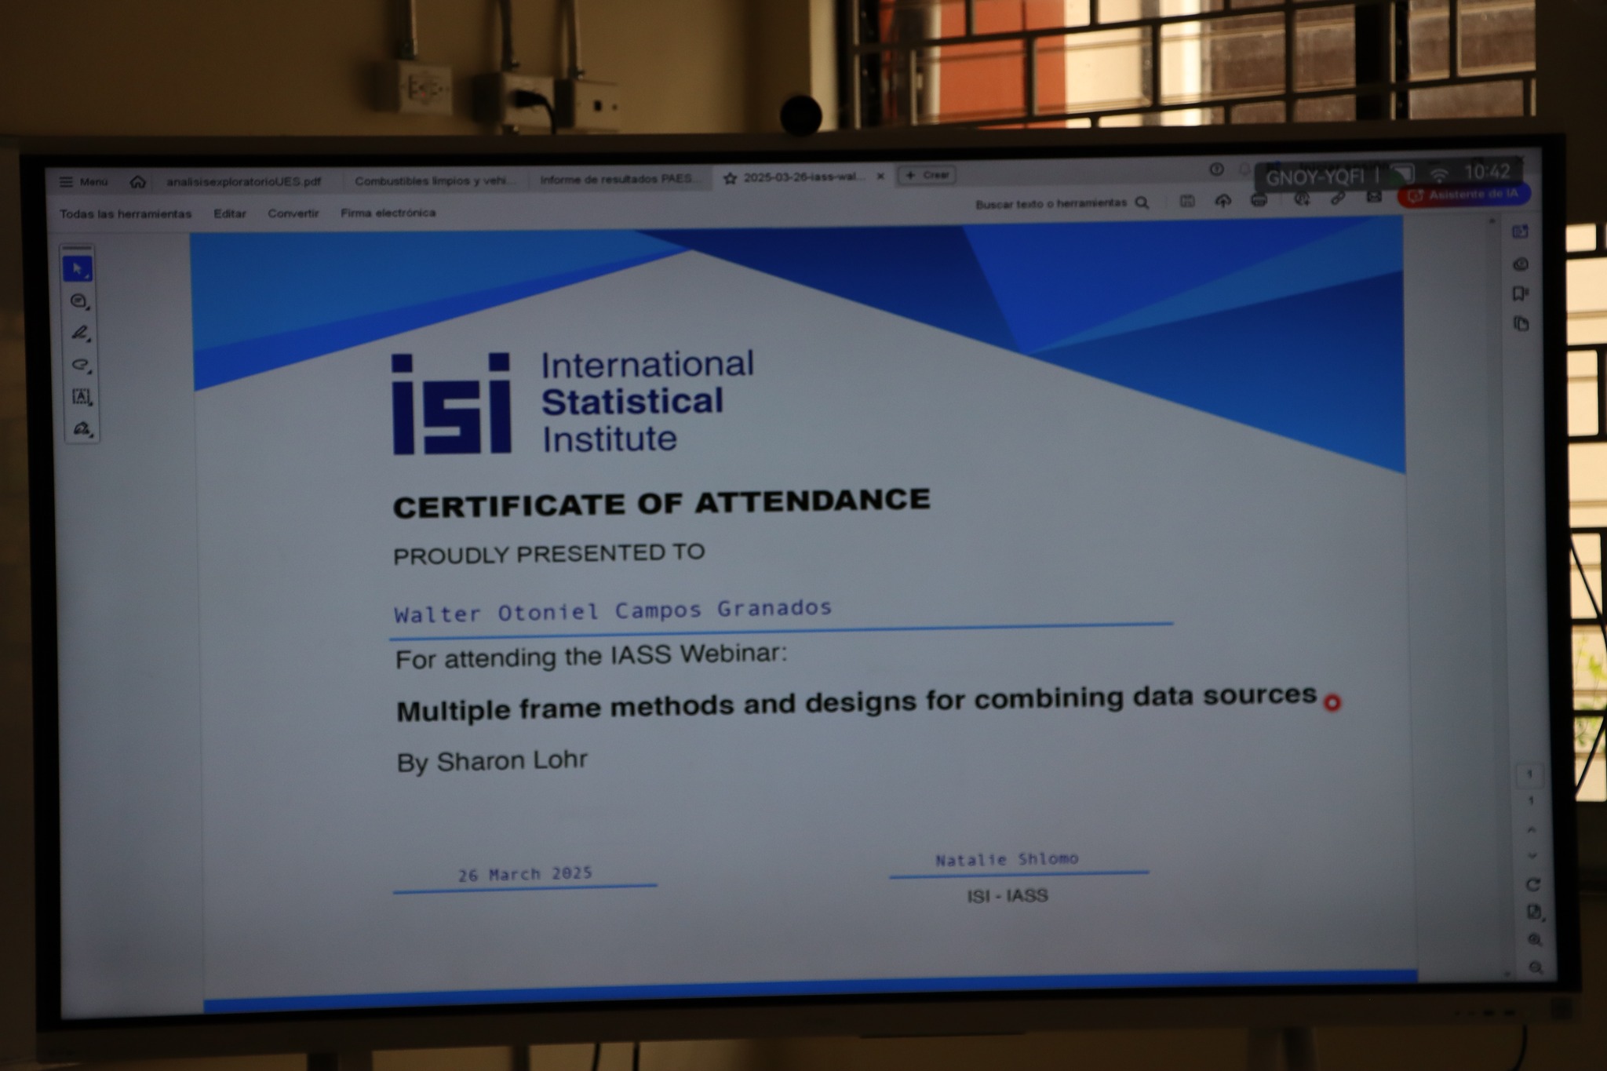Click the Wi-Fi icon in the overlay bar
This screenshot has height=1071, width=1607.
(1438, 175)
